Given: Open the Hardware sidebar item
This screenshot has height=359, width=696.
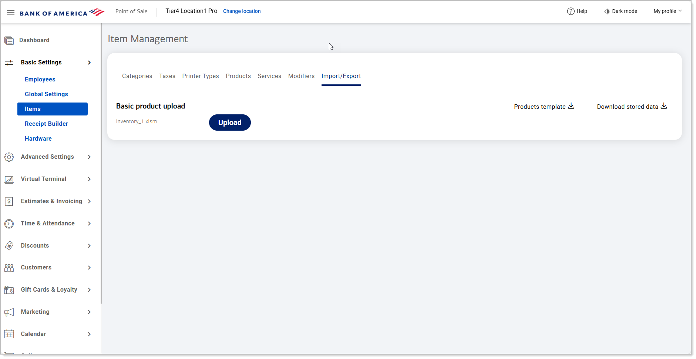Looking at the screenshot, I should tap(38, 138).
